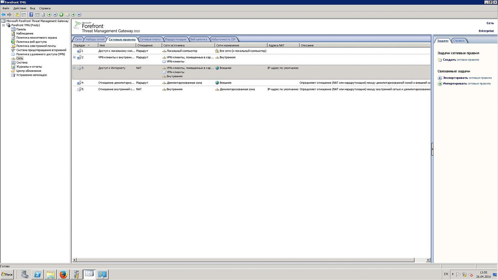Image resolution: width=498 pixels, height=280 pixels.
Task: Click the green circular up-arrow toolbar icon
Action: point(61,14)
